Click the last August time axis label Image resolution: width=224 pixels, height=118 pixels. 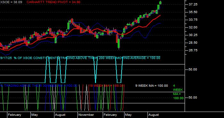point(154,115)
